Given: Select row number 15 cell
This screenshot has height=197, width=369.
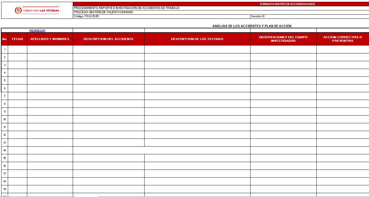Looking at the screenshot, I should pos(4,158).
